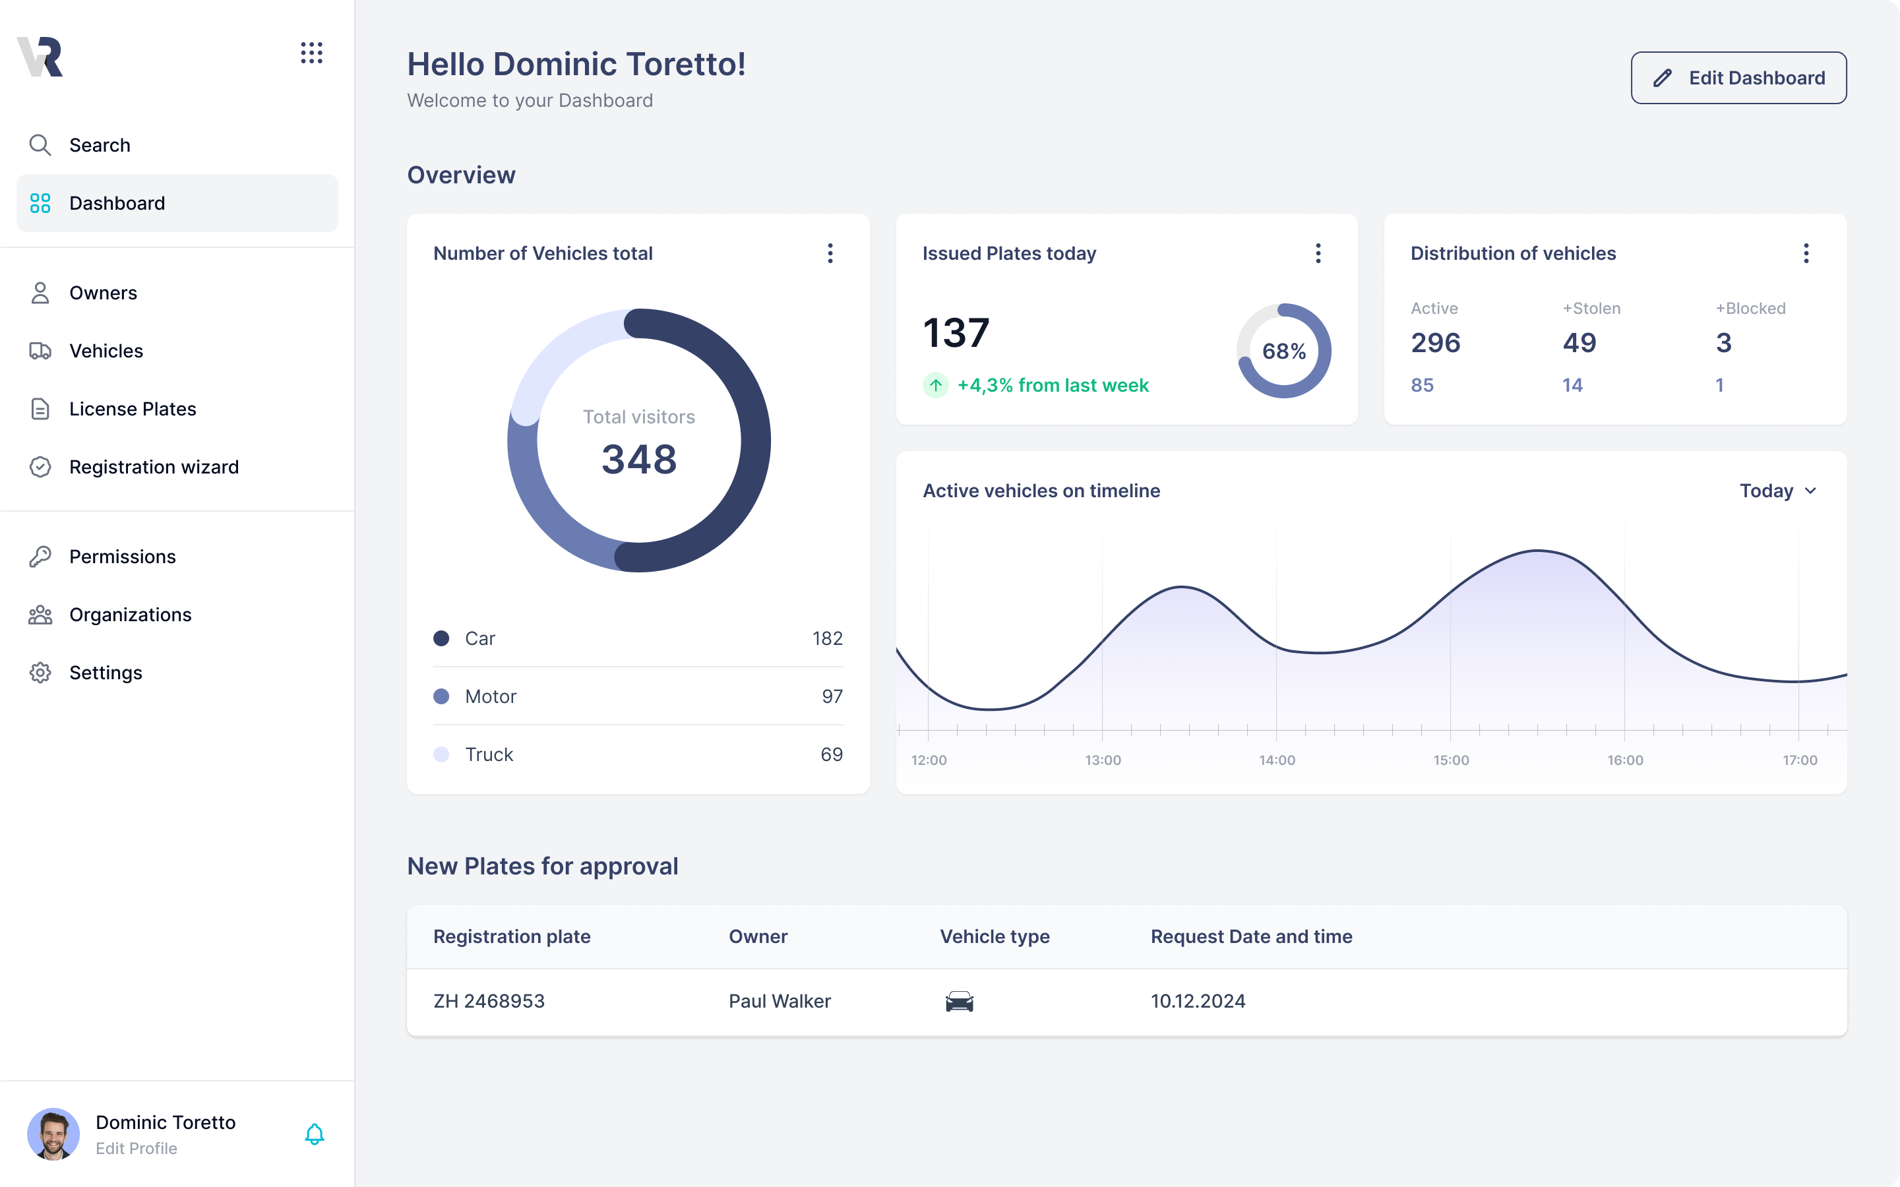Click the 68% progress ring
Viewport: 1900px width, 1187px height.
(1283, 351)
